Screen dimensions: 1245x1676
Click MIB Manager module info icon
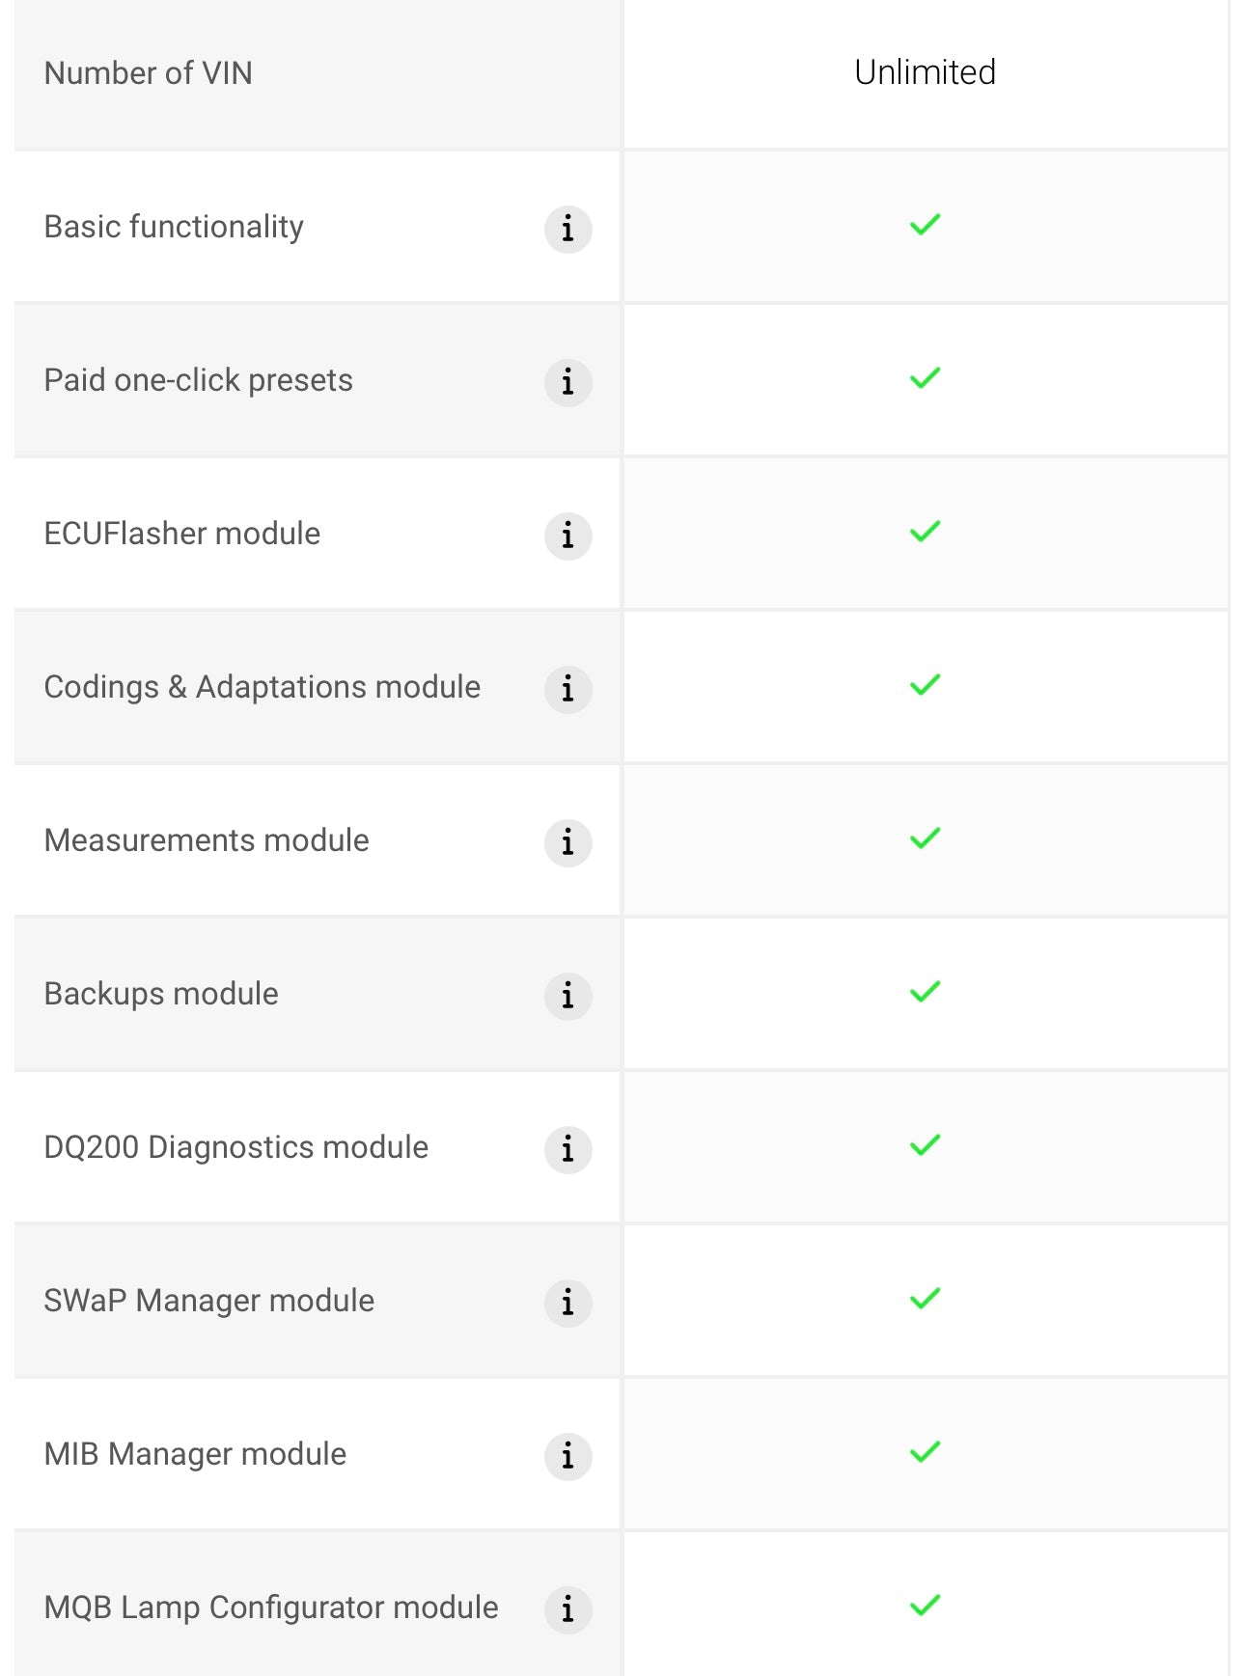(x=567, y=1457)
